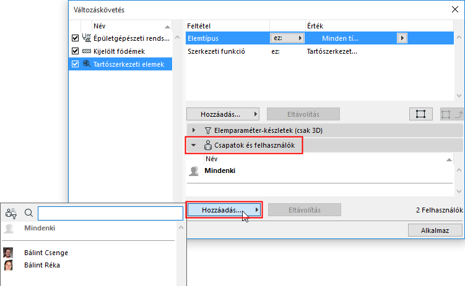
Task: Choose Bálint Réka from the user list
Action: coord(42,265)
